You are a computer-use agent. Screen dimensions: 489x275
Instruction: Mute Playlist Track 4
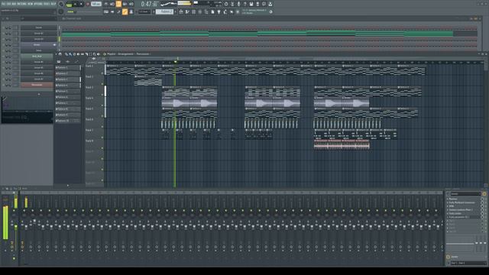point(102,105)
